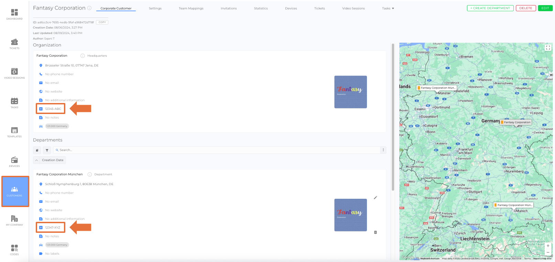
Task: Click the Create Department button
Action: [490, 8]
